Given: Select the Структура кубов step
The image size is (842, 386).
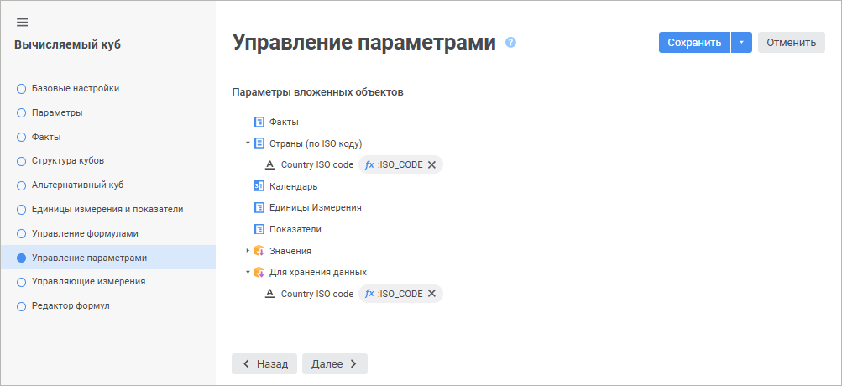Looking at the screenshot, I should click(67, 160).
